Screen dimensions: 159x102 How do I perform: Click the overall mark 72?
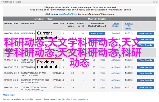click(94, 87)
